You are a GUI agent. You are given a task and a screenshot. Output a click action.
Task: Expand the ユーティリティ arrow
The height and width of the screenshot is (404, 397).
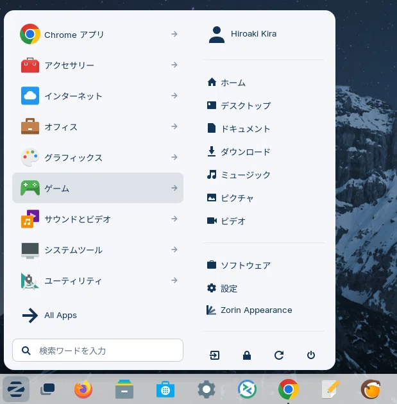(x=174, y=280)
